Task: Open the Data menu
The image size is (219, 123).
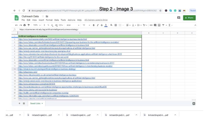Action: (56, 20)
